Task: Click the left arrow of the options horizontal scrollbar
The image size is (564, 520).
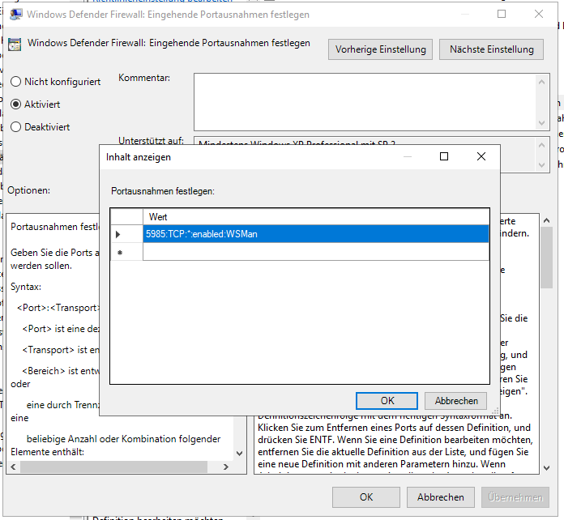Action: click(x=13, y=467)
